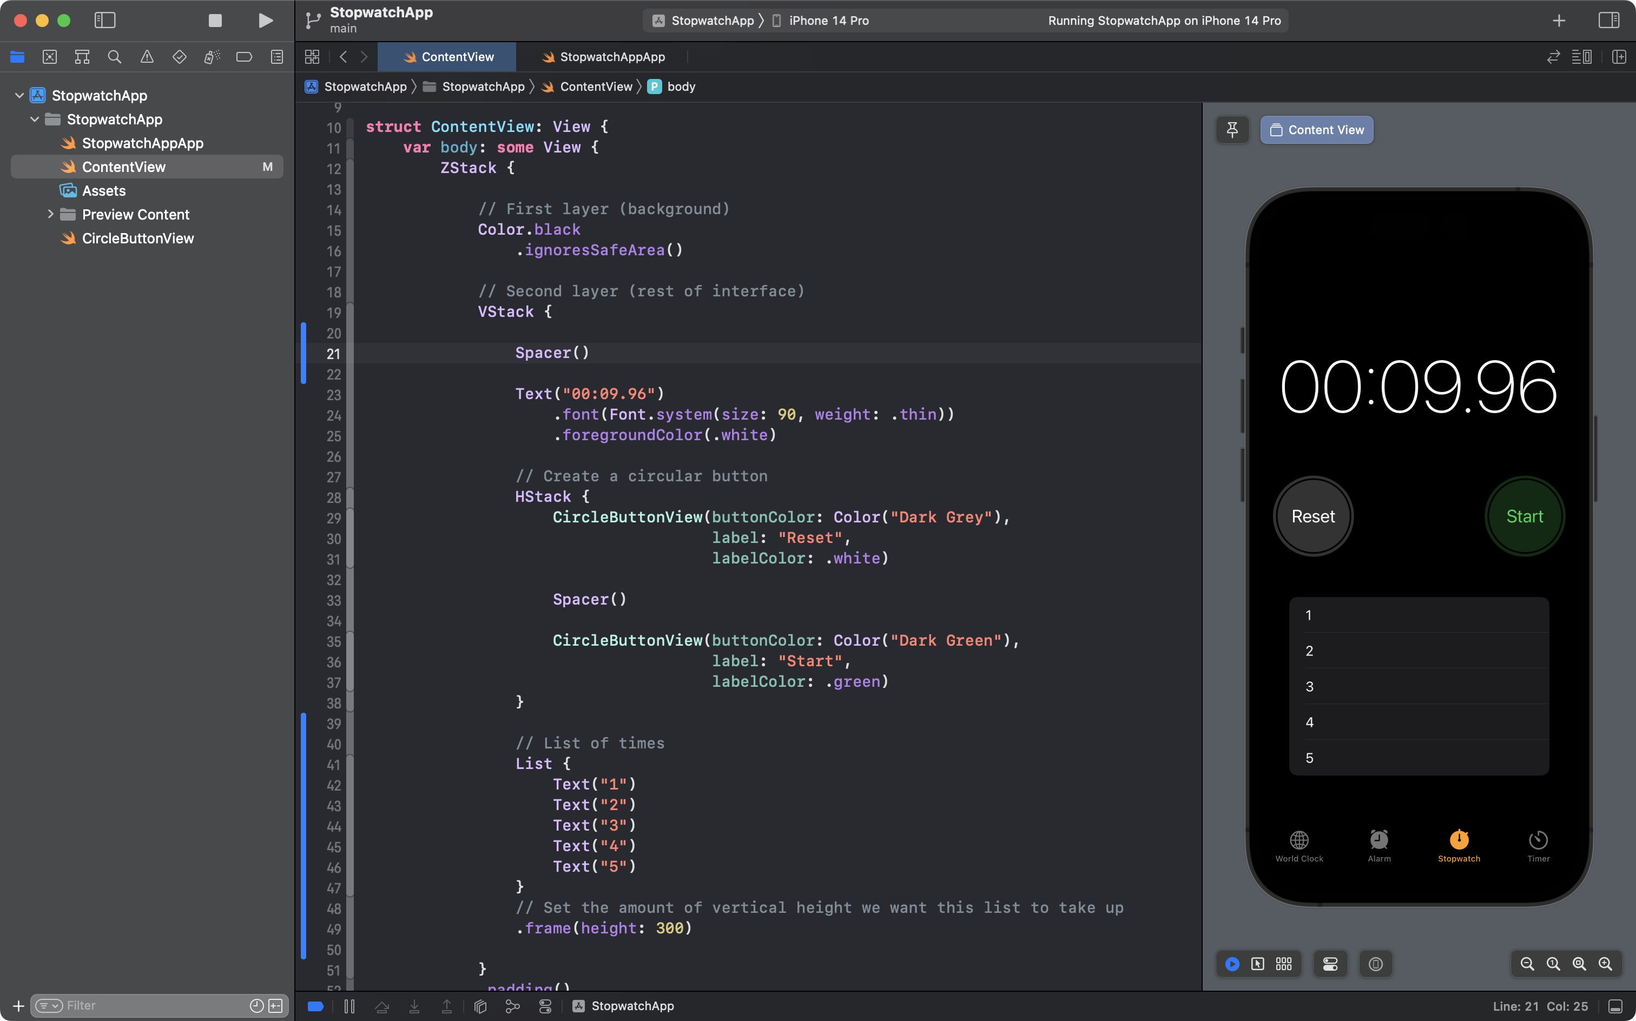Collapse the StopwatchApp project root
The width and height of the screenshot is (1636, 1021).
point(19,95)
